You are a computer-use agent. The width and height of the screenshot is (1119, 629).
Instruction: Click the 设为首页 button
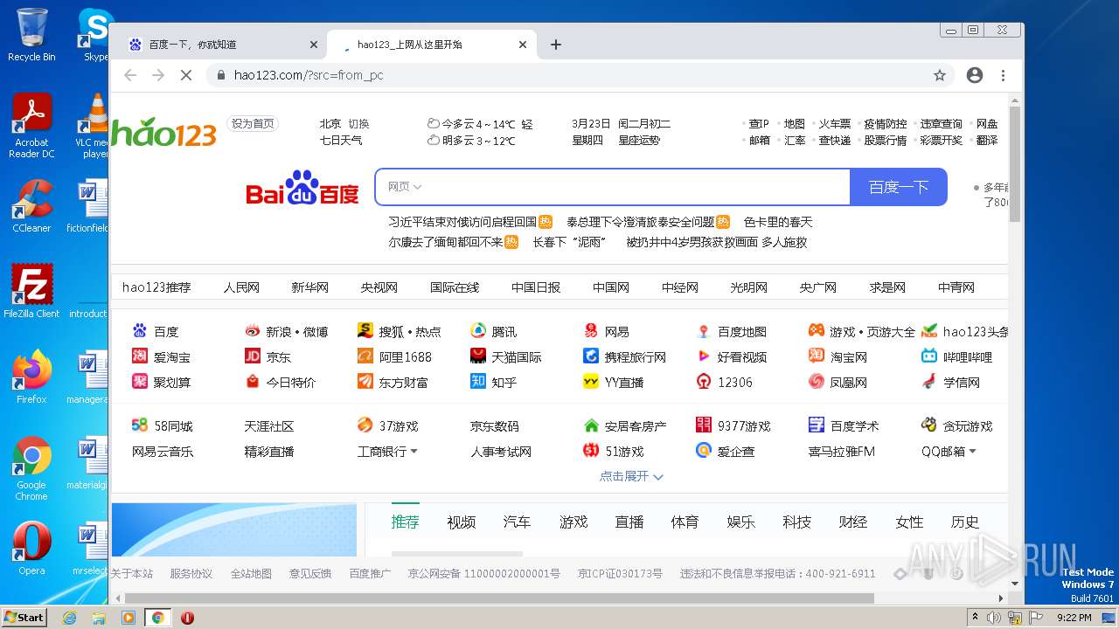pyautogui.click(x=253, y=124)
